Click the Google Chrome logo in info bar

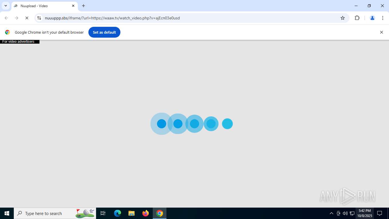tap(7, 32)
